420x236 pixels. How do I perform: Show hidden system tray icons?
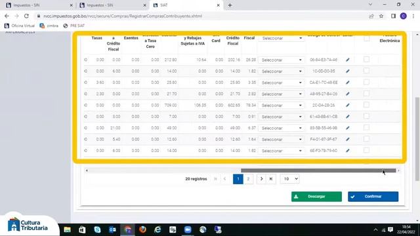(x=375, y=230)
